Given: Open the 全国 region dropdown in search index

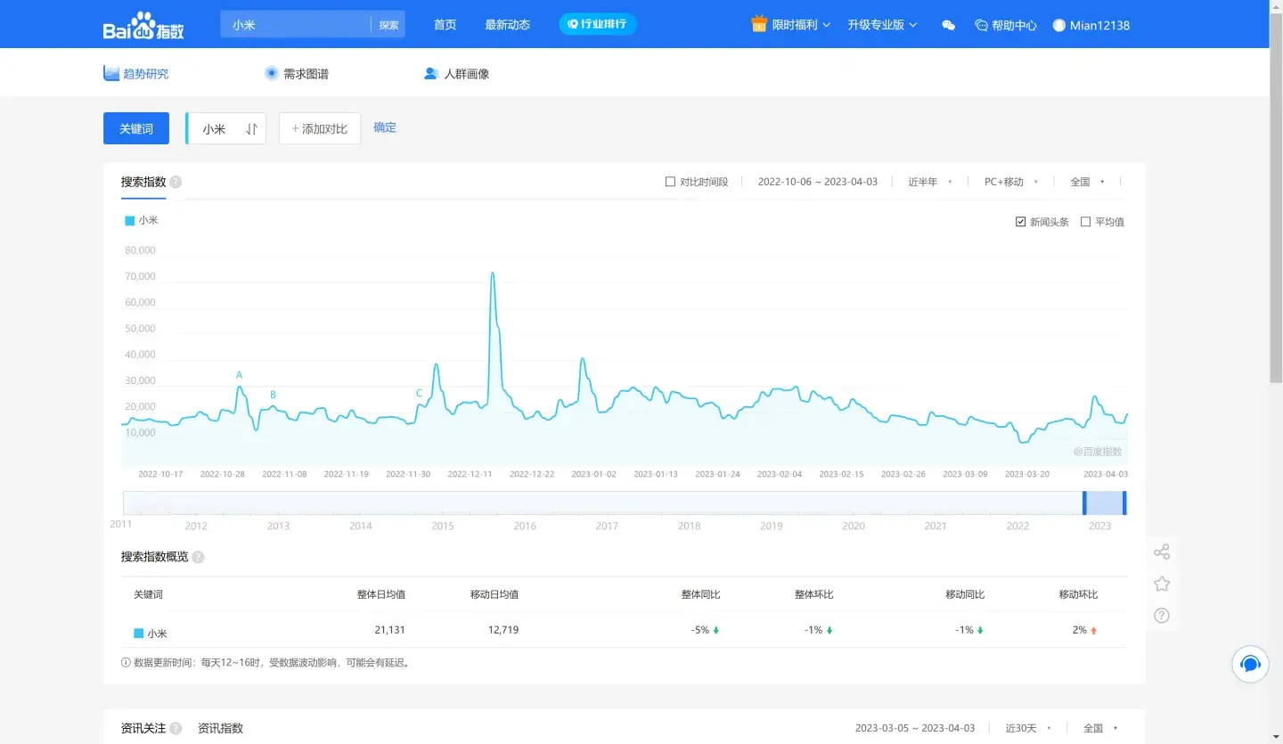Looking at the screenshot, I should click(1087, 182).
